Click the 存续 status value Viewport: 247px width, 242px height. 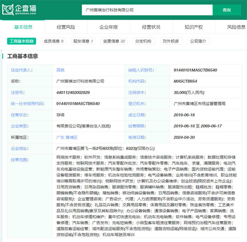tap(60, 115)
